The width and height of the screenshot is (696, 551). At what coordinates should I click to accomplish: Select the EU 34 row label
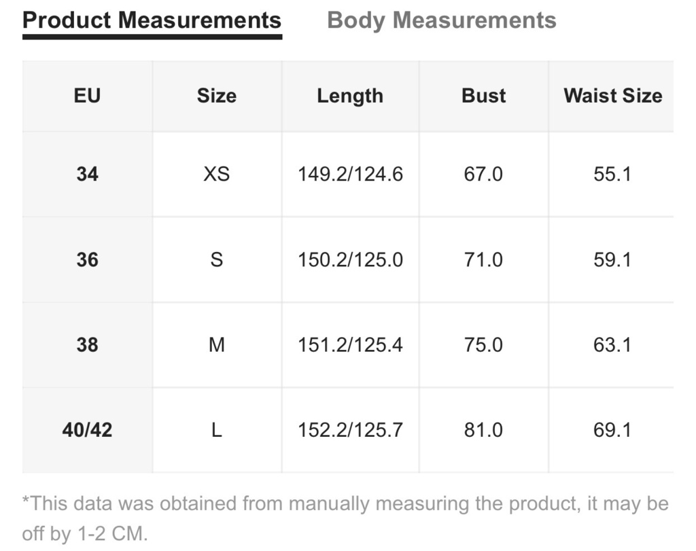tap(88, 174)
